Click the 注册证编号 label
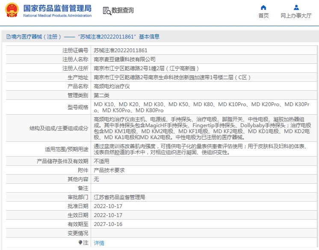The width and height of the screenshot is (319, 250). click(75, 51)
